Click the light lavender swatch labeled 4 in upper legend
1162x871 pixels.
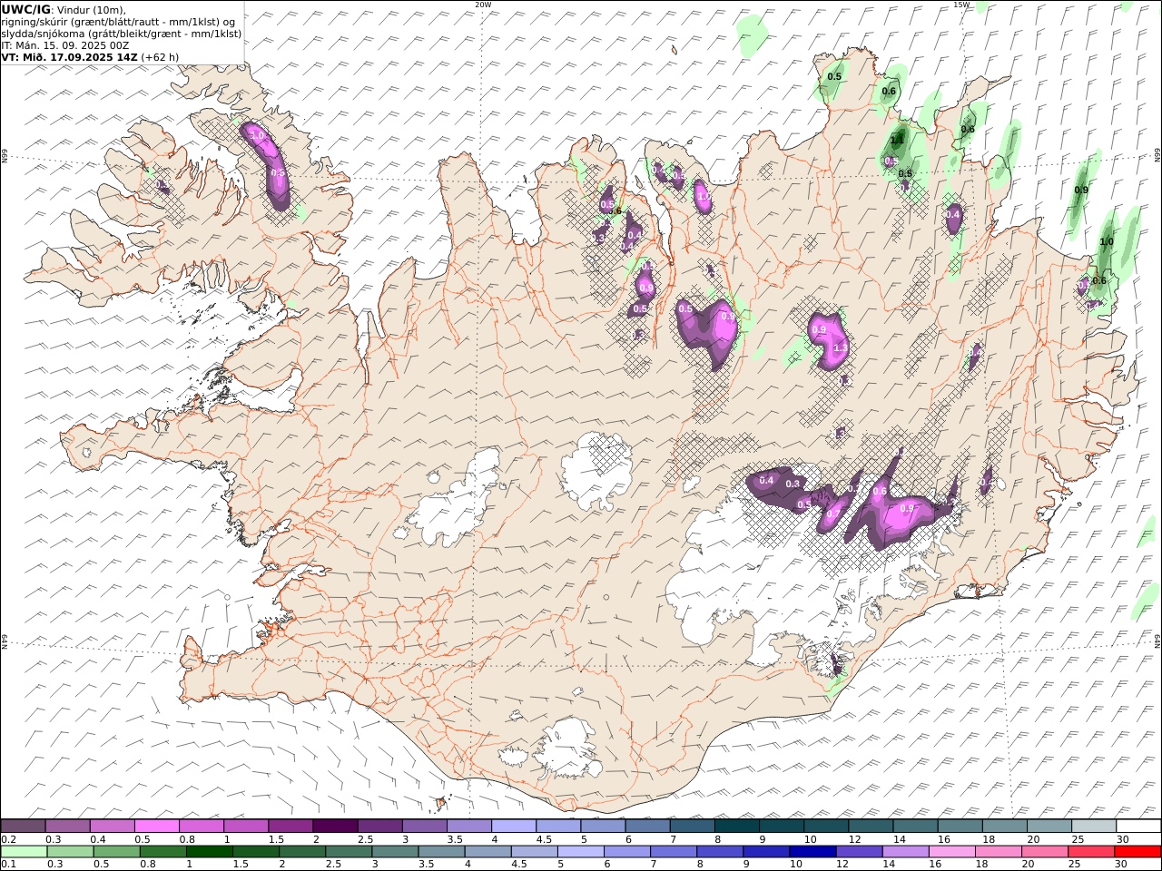513,827
